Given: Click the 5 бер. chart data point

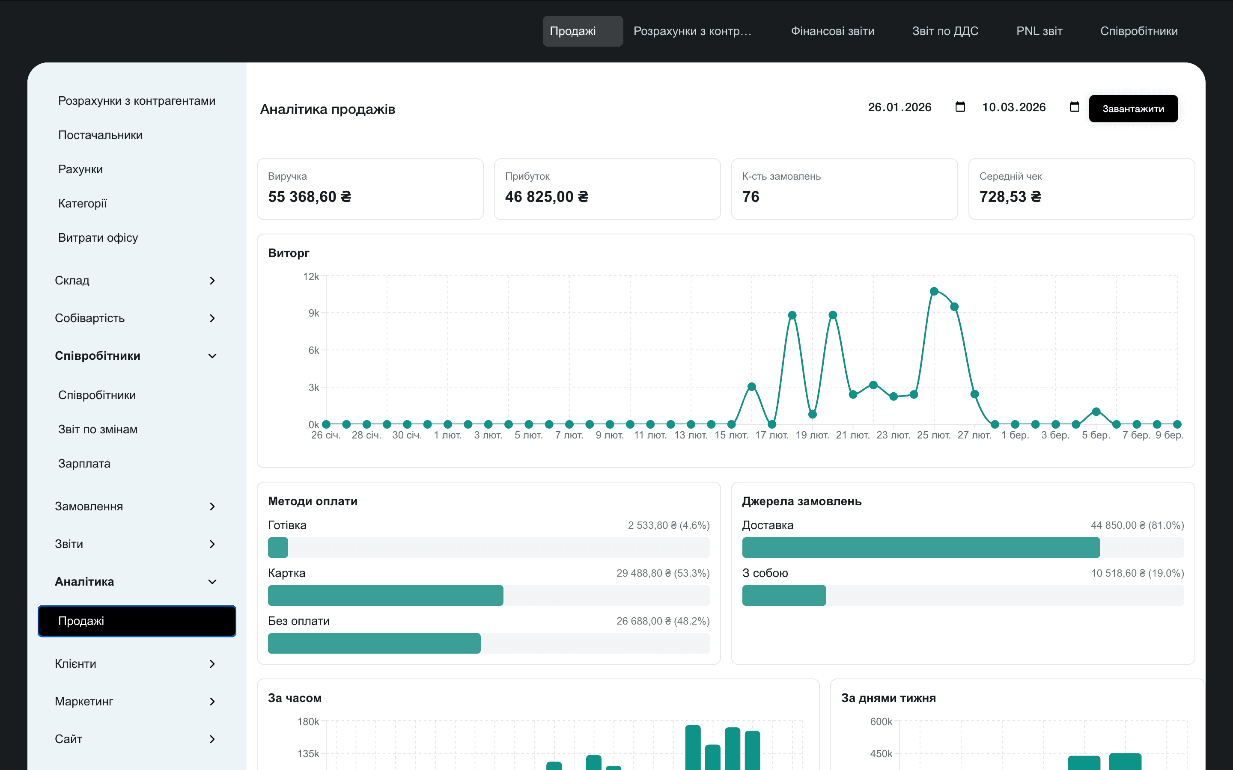Looking at the screenshot, I should [x=1096, y=412].
